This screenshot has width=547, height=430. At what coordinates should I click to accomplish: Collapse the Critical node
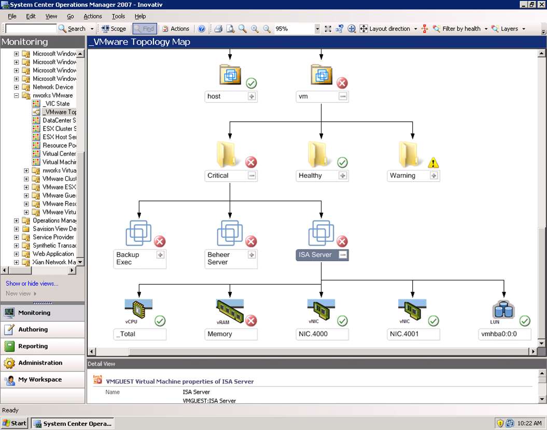(x=251, y=176)
